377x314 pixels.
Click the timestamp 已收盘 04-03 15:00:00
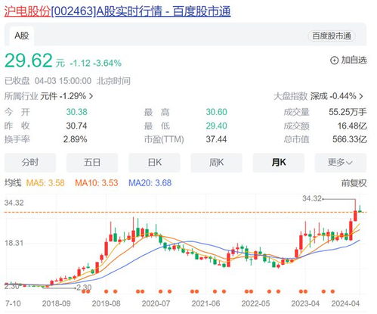(48, 81)
